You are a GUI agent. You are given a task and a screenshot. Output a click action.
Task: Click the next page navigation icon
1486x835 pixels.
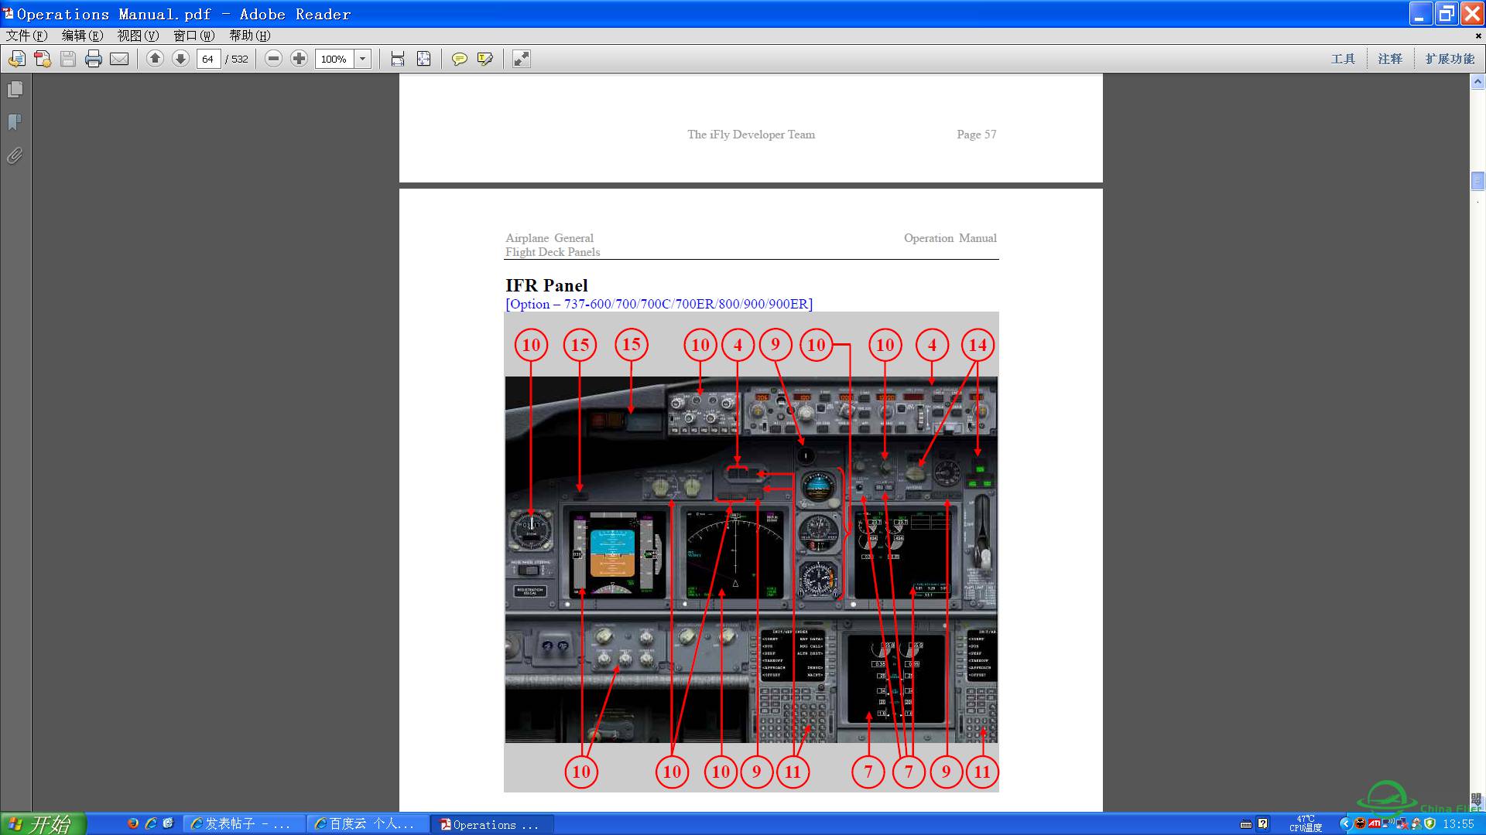pos(180,58)
